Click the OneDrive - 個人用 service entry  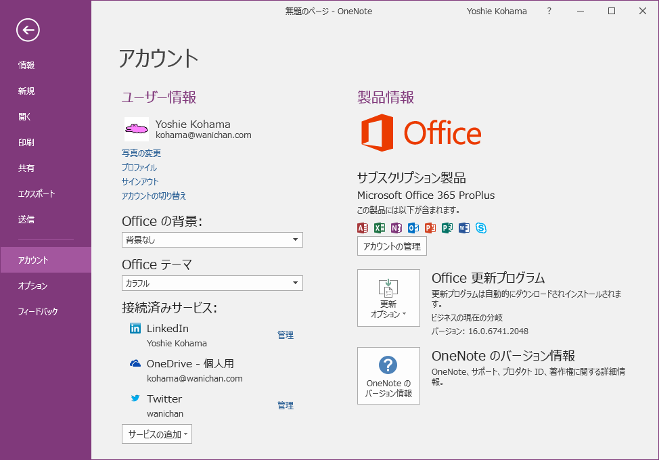(190, 363)
